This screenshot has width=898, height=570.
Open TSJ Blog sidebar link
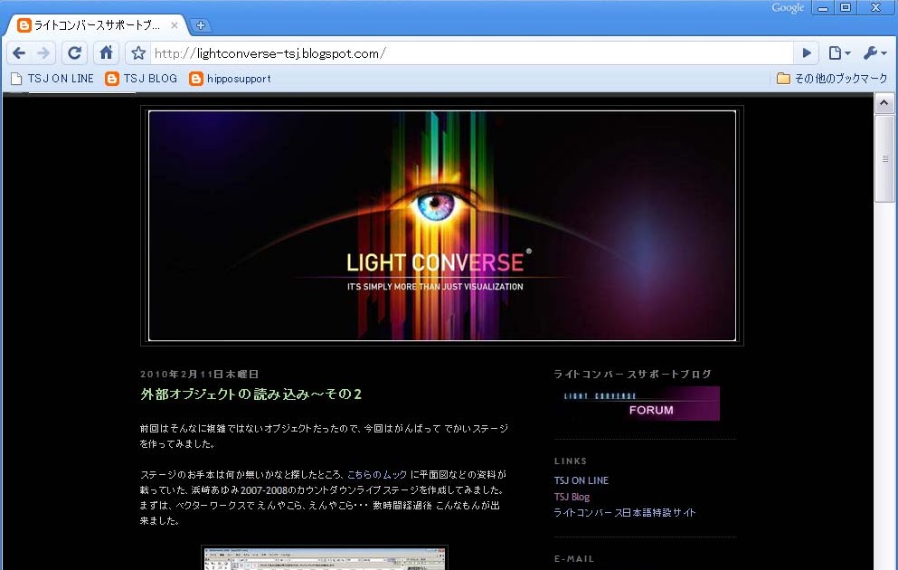coord(572,497)
